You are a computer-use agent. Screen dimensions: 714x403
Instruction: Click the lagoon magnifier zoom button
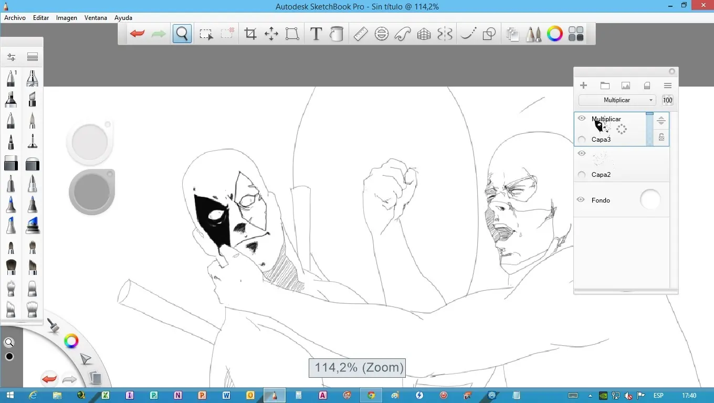pos(9,343)
